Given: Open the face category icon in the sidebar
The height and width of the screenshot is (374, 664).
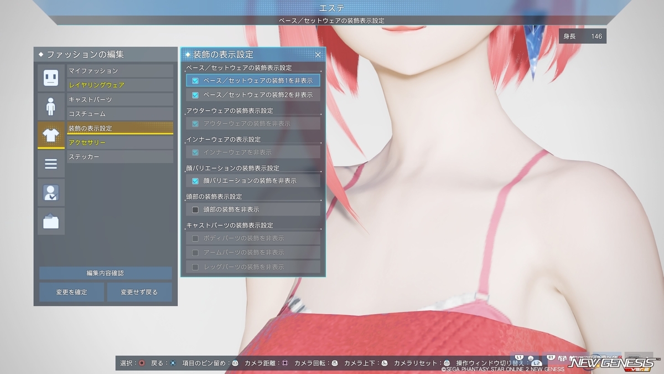Looking at the screenshot, I should [51, 78].
